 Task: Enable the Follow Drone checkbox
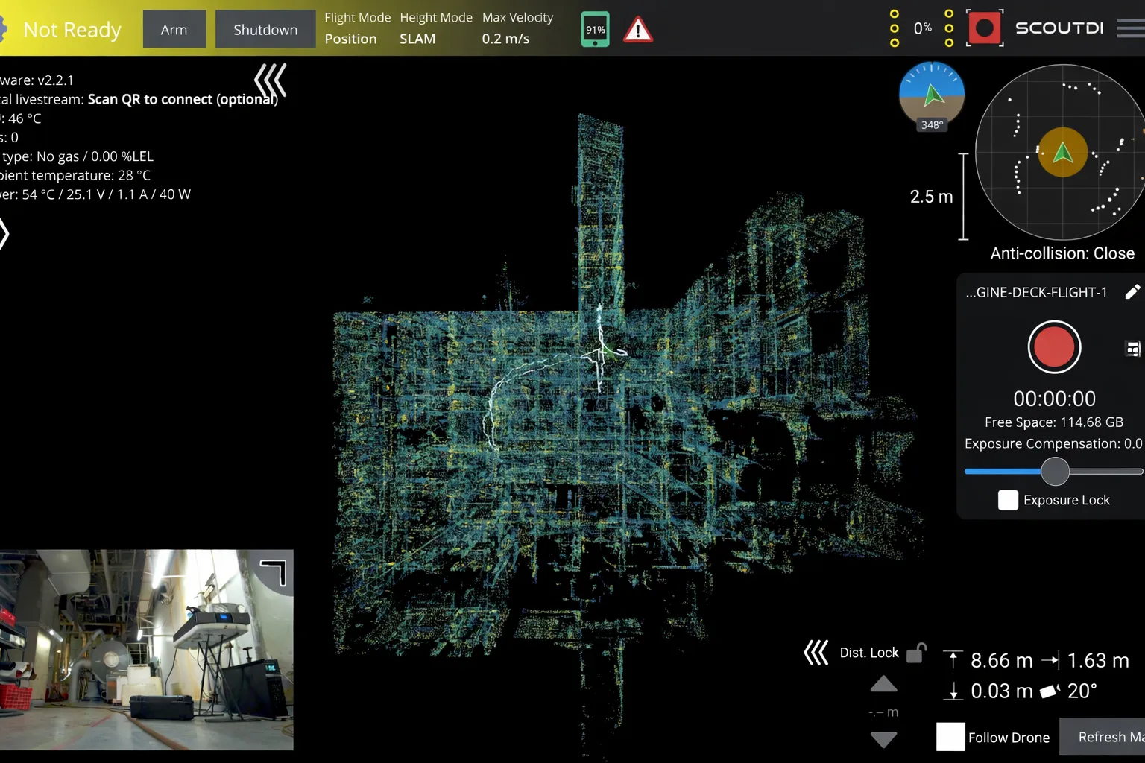coord(950,737)
